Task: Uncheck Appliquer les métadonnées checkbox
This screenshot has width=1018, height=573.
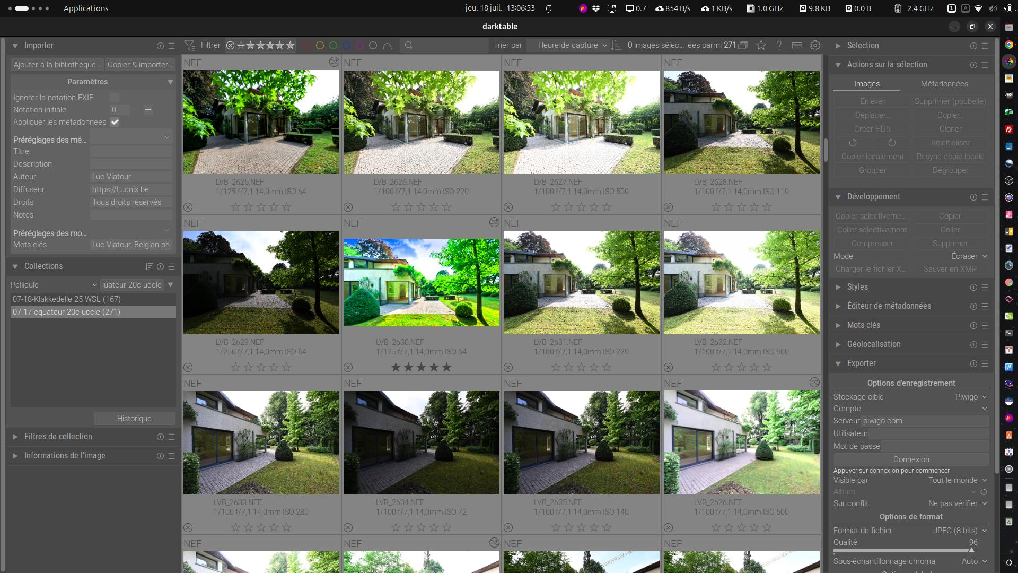Action: pos(115,122)
